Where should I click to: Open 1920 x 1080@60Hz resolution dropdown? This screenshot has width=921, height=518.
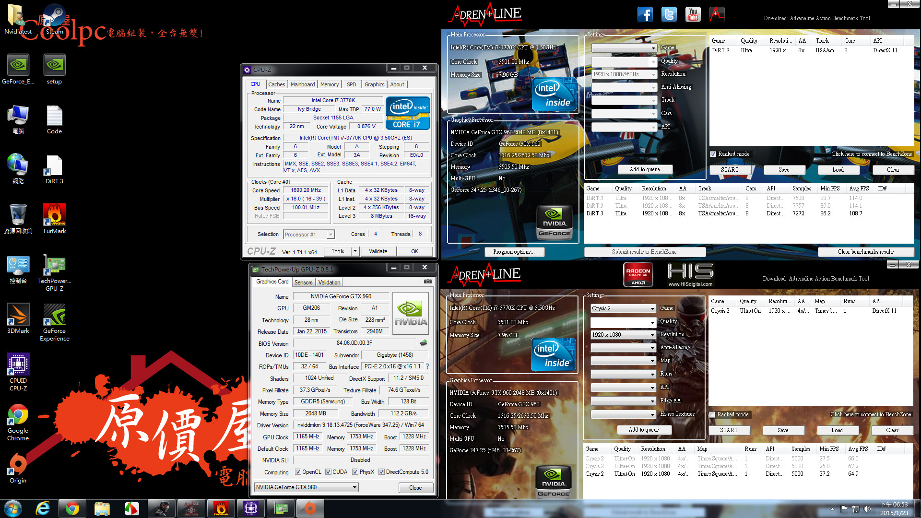624,74
